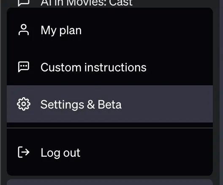The width and height of the screenshot is (223, 185).
Task: Click the account bar beneath the popup menu
Action: (x=110, y=182)
